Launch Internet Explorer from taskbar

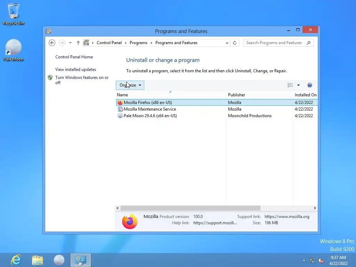pos(16,260)
